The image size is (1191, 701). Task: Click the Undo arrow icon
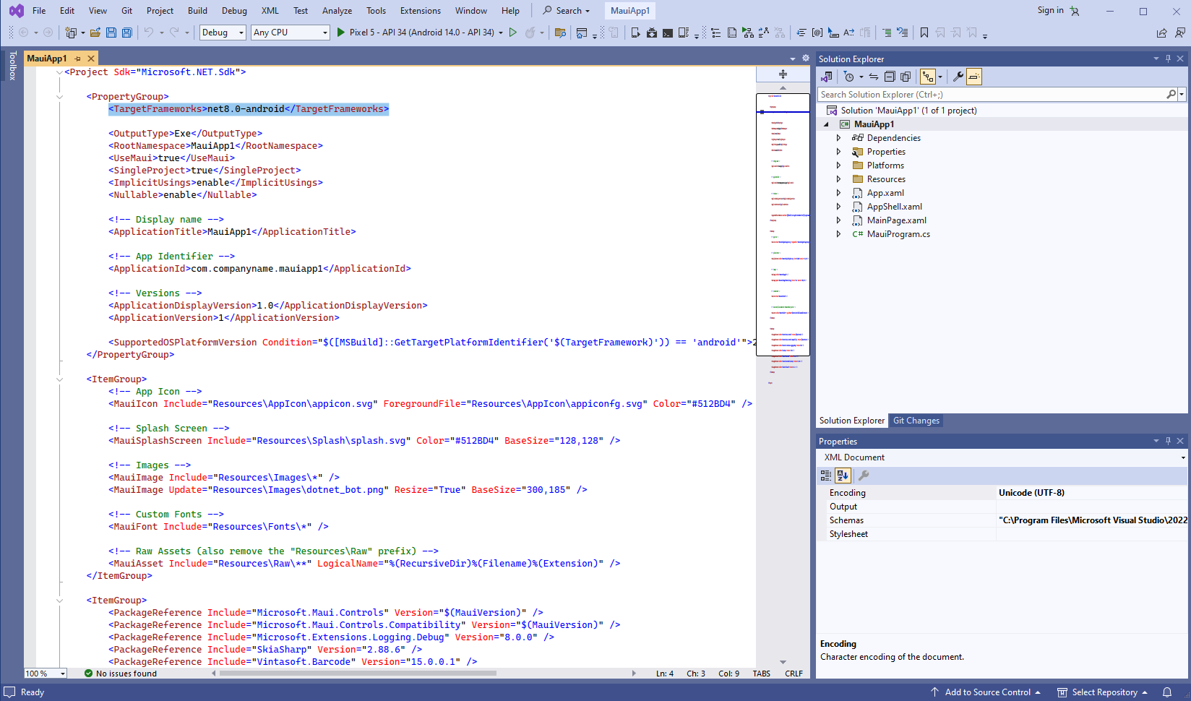pos(149,33)
